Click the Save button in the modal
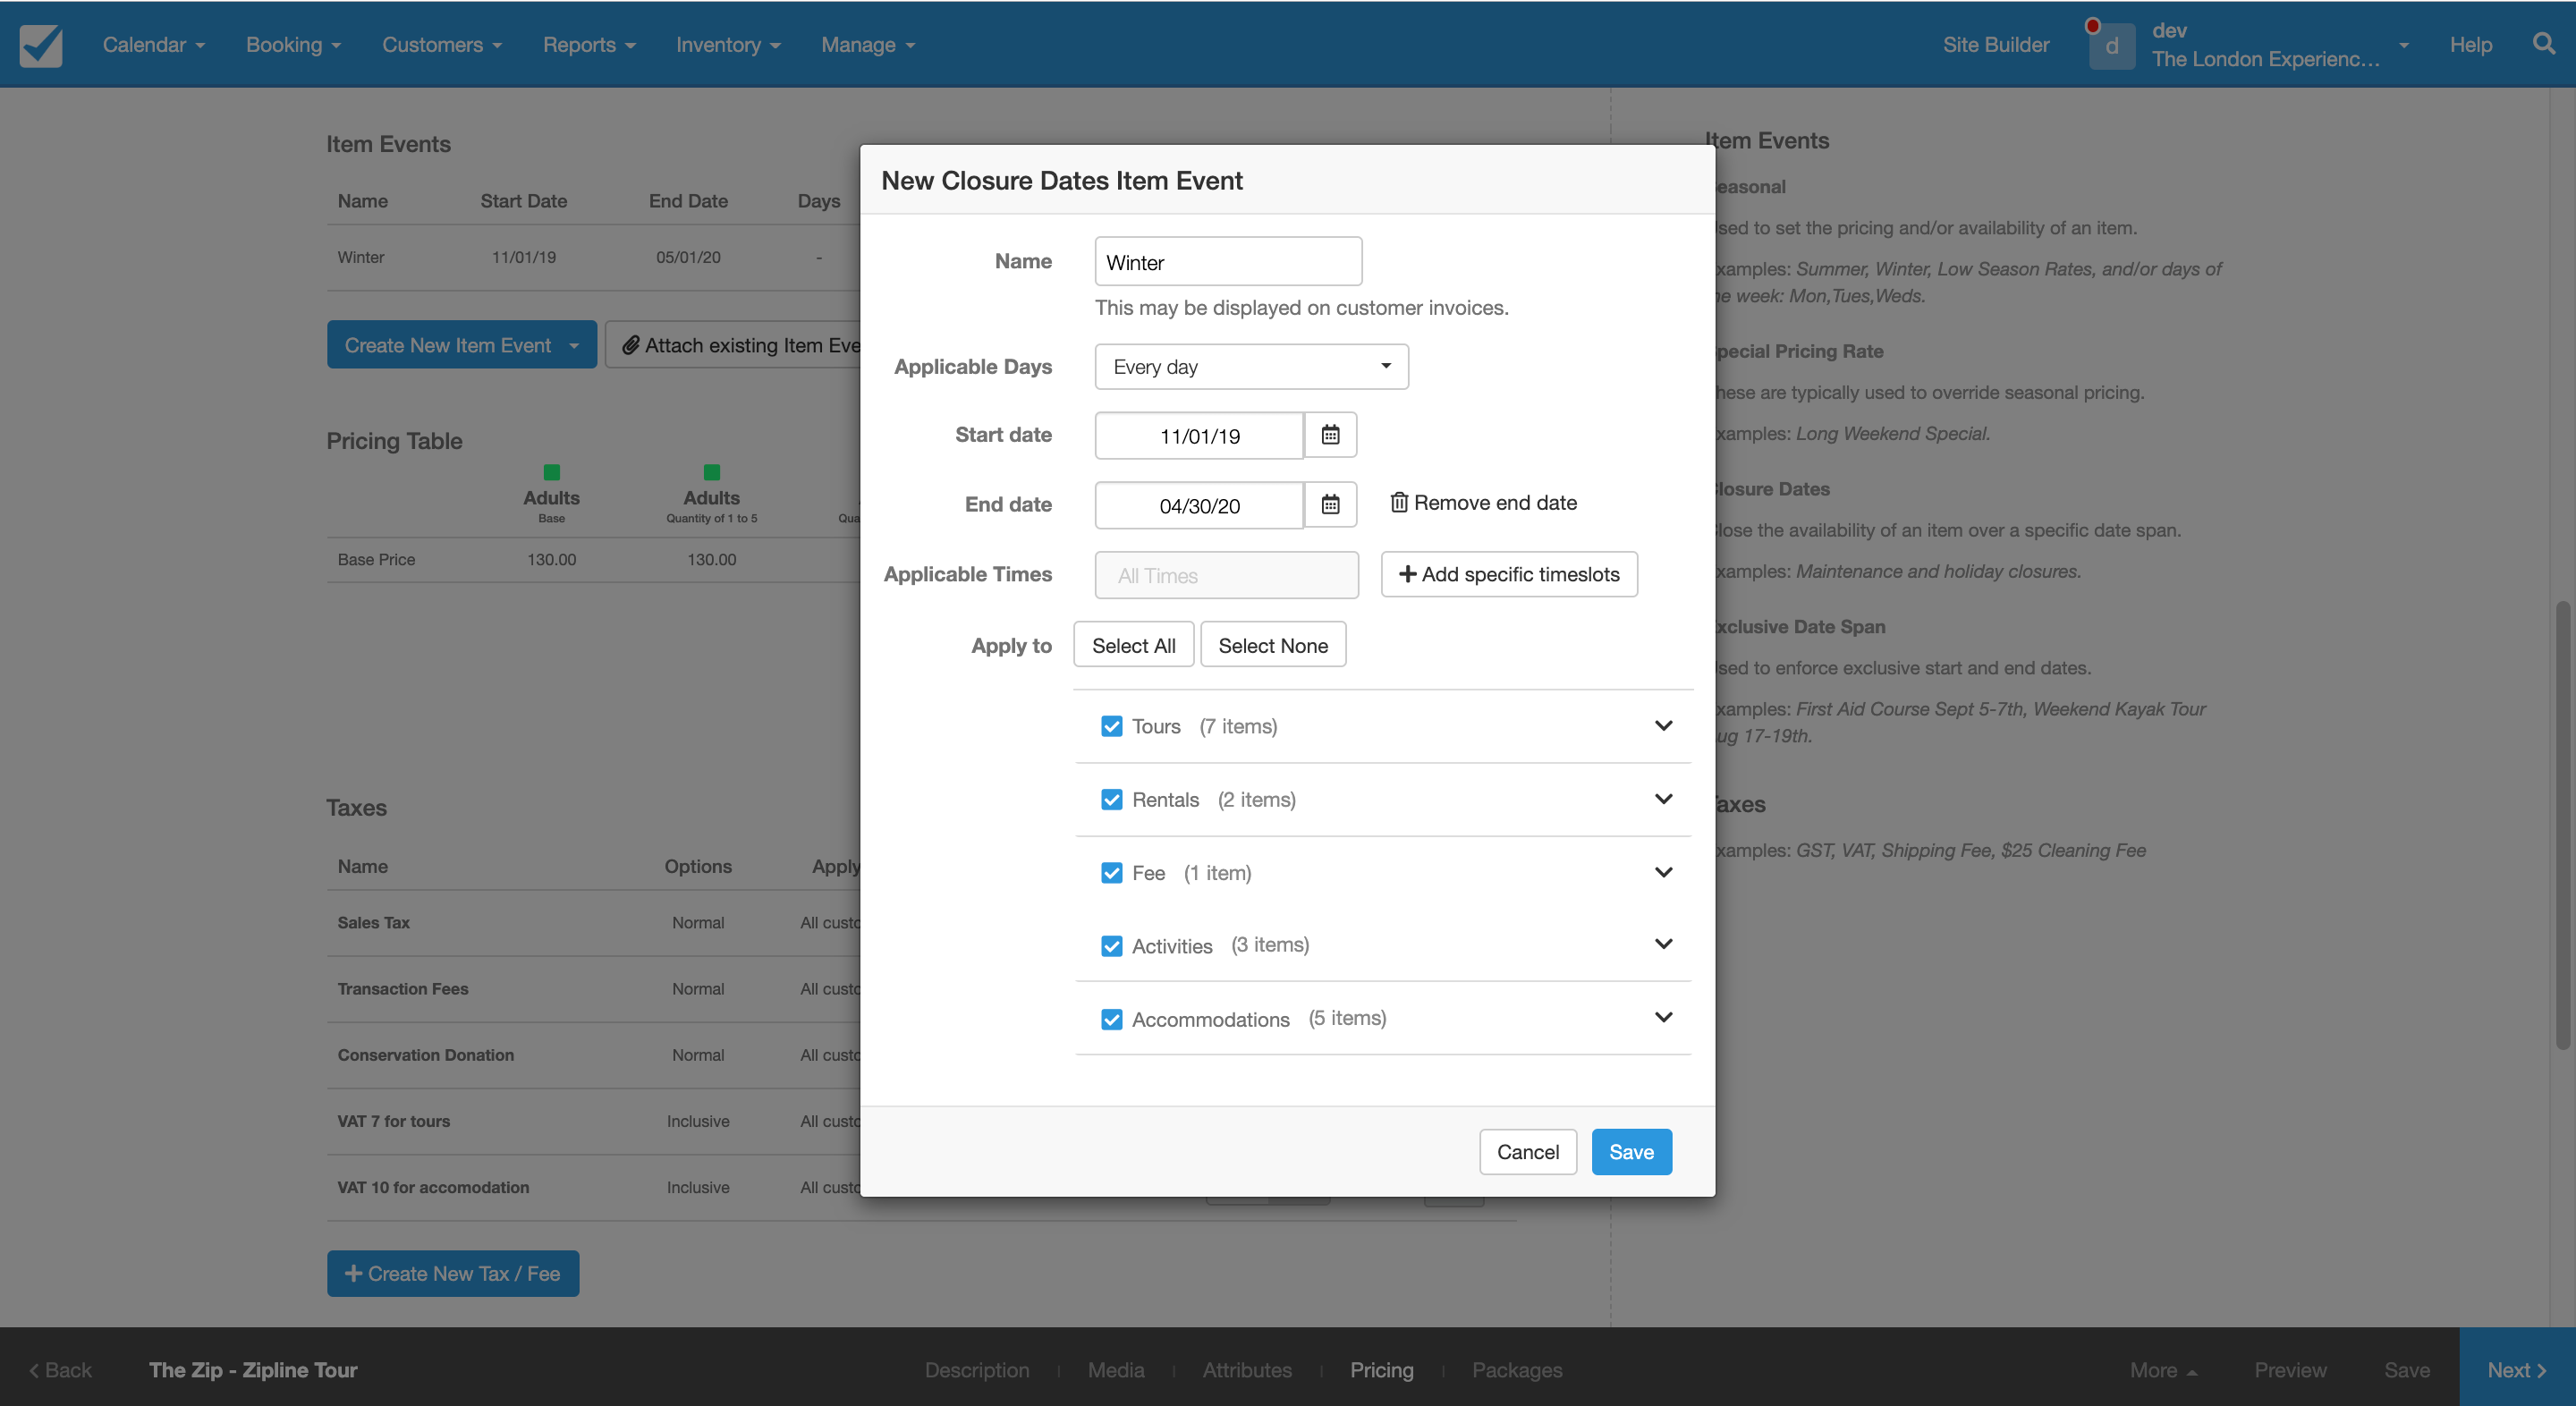The image size is (2576, 1406). pos(1631,1151)
